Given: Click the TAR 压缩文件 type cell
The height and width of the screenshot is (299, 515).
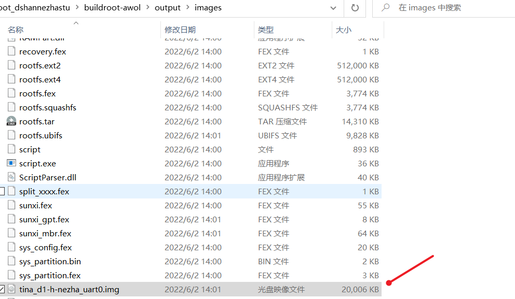Looking at the screenshot, I should click(282, 122).
